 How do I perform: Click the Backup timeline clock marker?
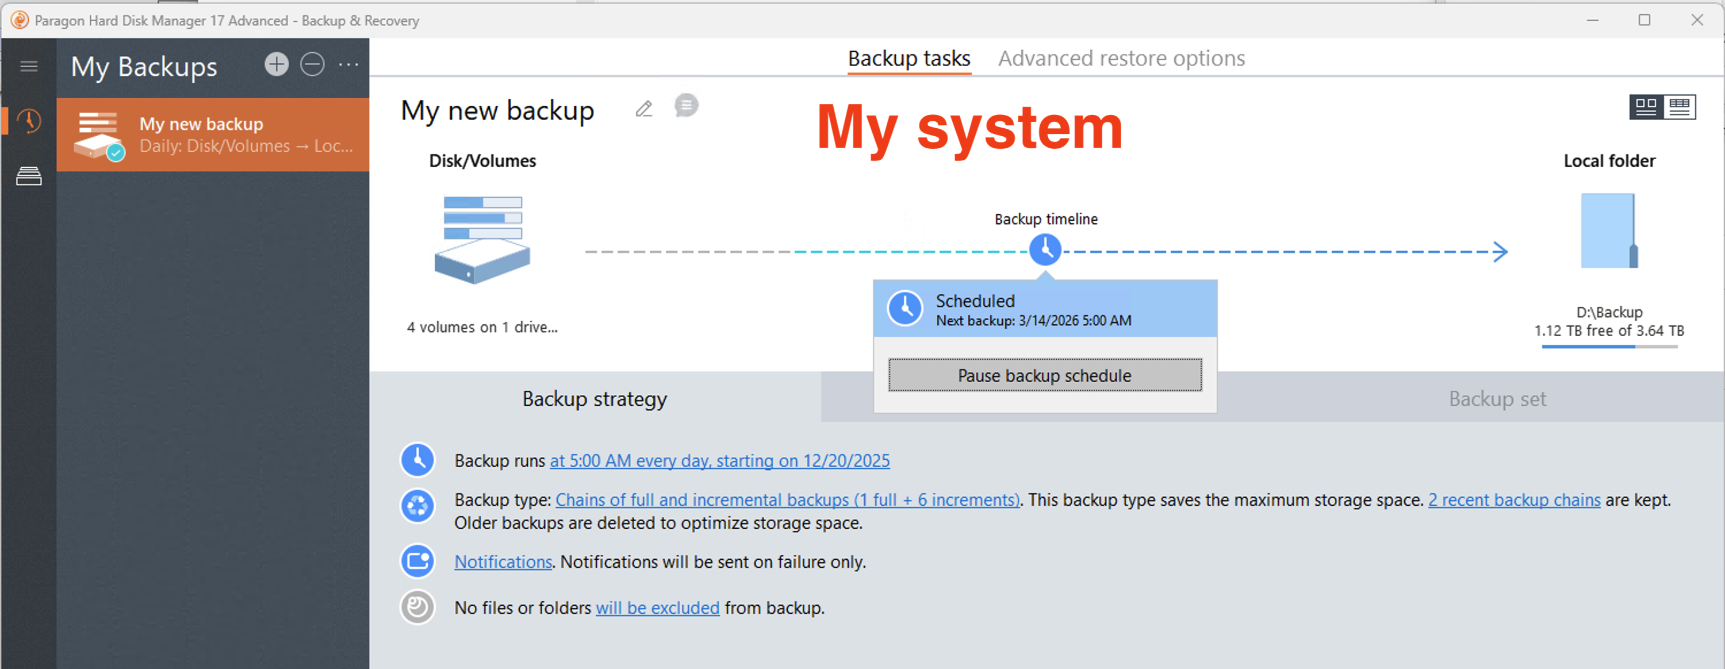pos(1045,250)
